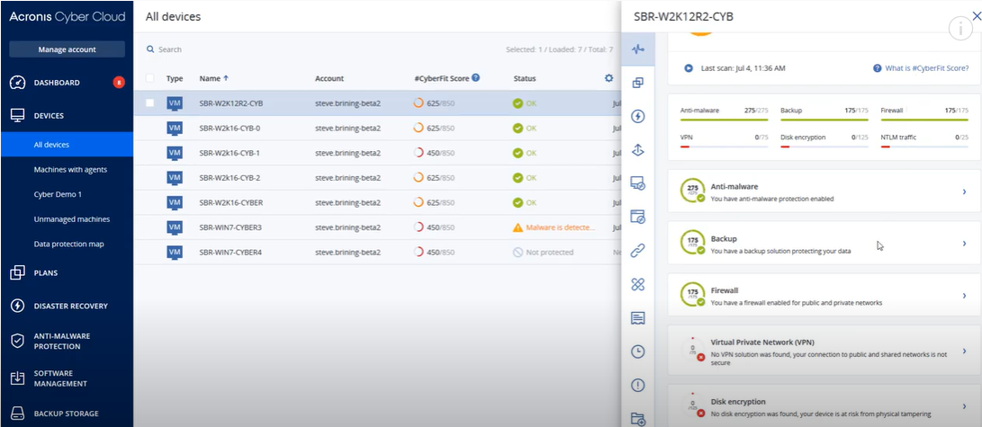The image size is (982, 427).
Task: Click the folder-plus add to group icon
Action: (x=637, y=418)
